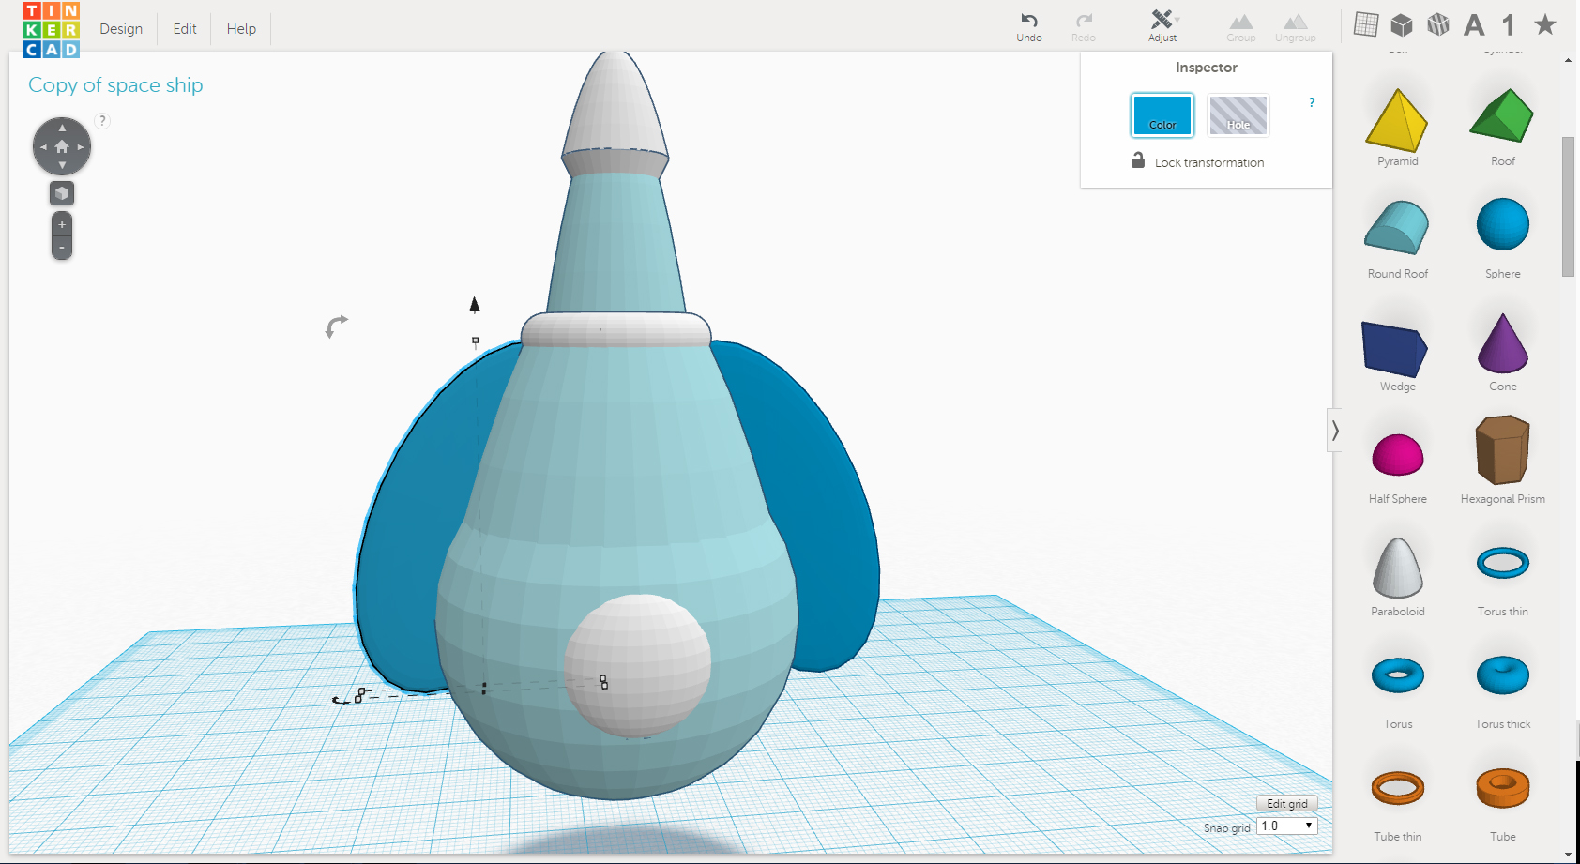The image size is (1580, 864).
Task: Select the Color option in Inspector
Action: pyautogui.click(x=1162, y=115)
